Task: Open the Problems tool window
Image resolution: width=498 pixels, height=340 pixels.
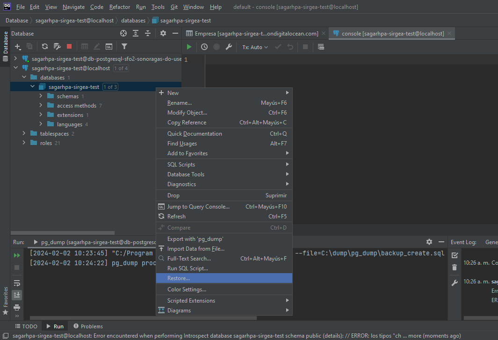Action: [88, 326]
